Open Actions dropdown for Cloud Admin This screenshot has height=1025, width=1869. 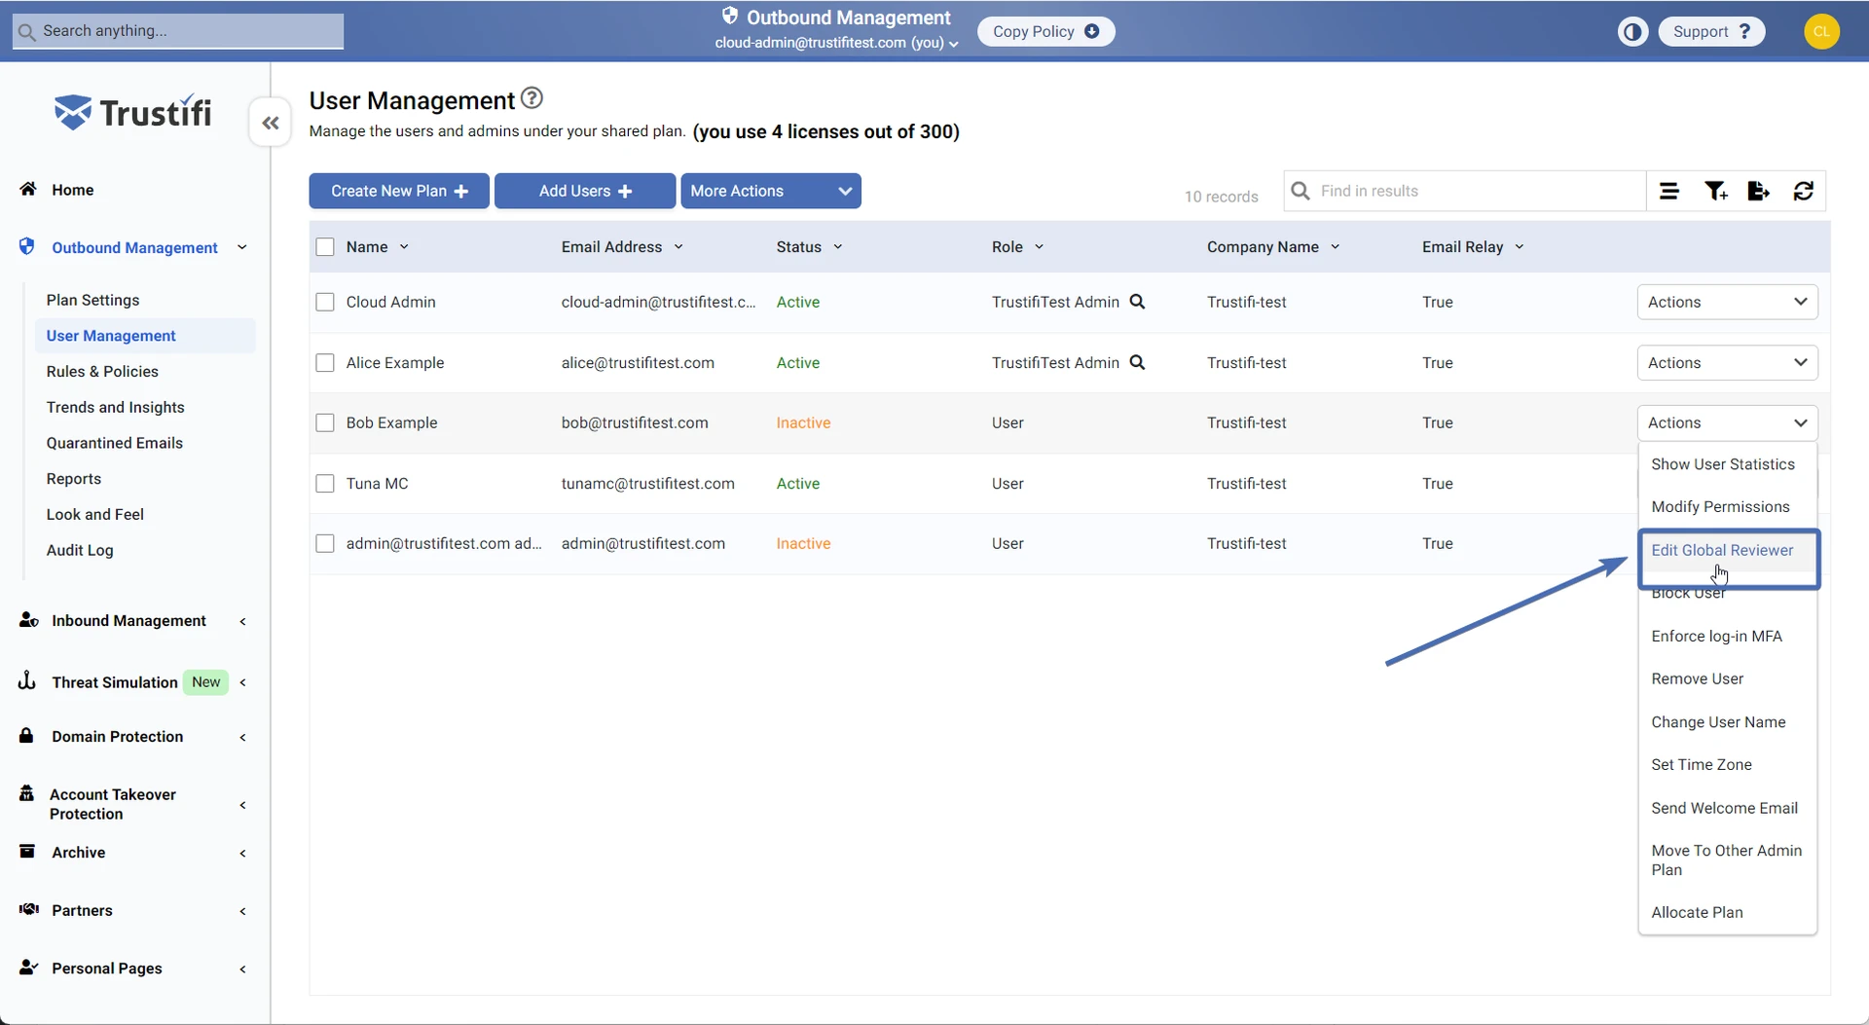(x=1726, y=303)
